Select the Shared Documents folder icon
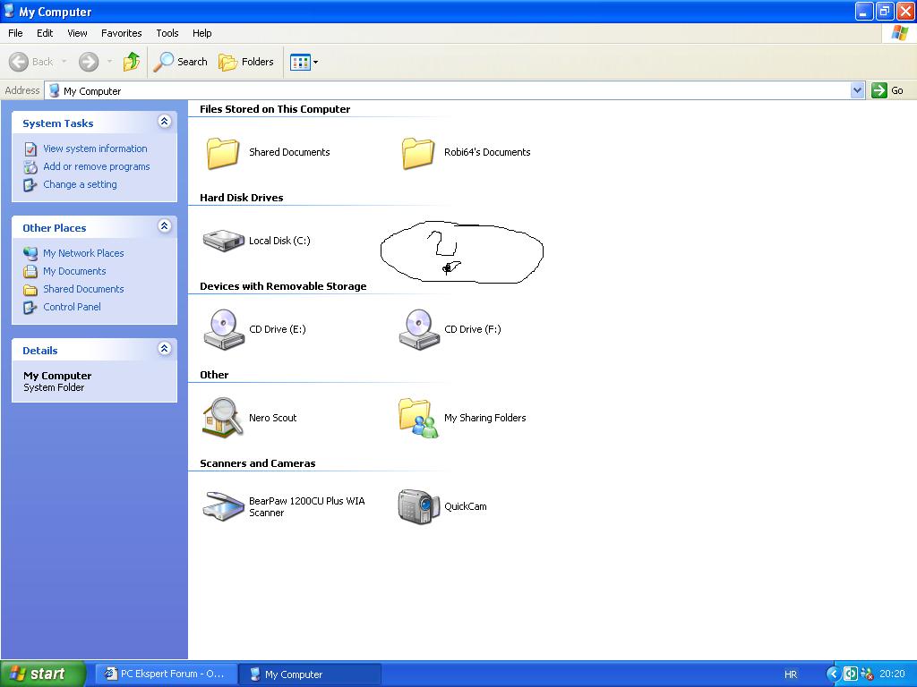Viewport: 917px width, 687px height. (x=223, y=152)
